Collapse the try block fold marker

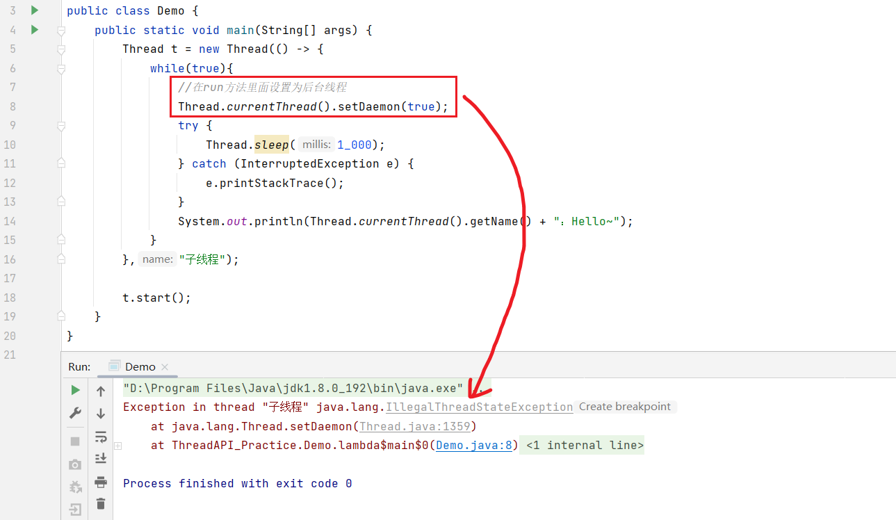click(61, 126)
